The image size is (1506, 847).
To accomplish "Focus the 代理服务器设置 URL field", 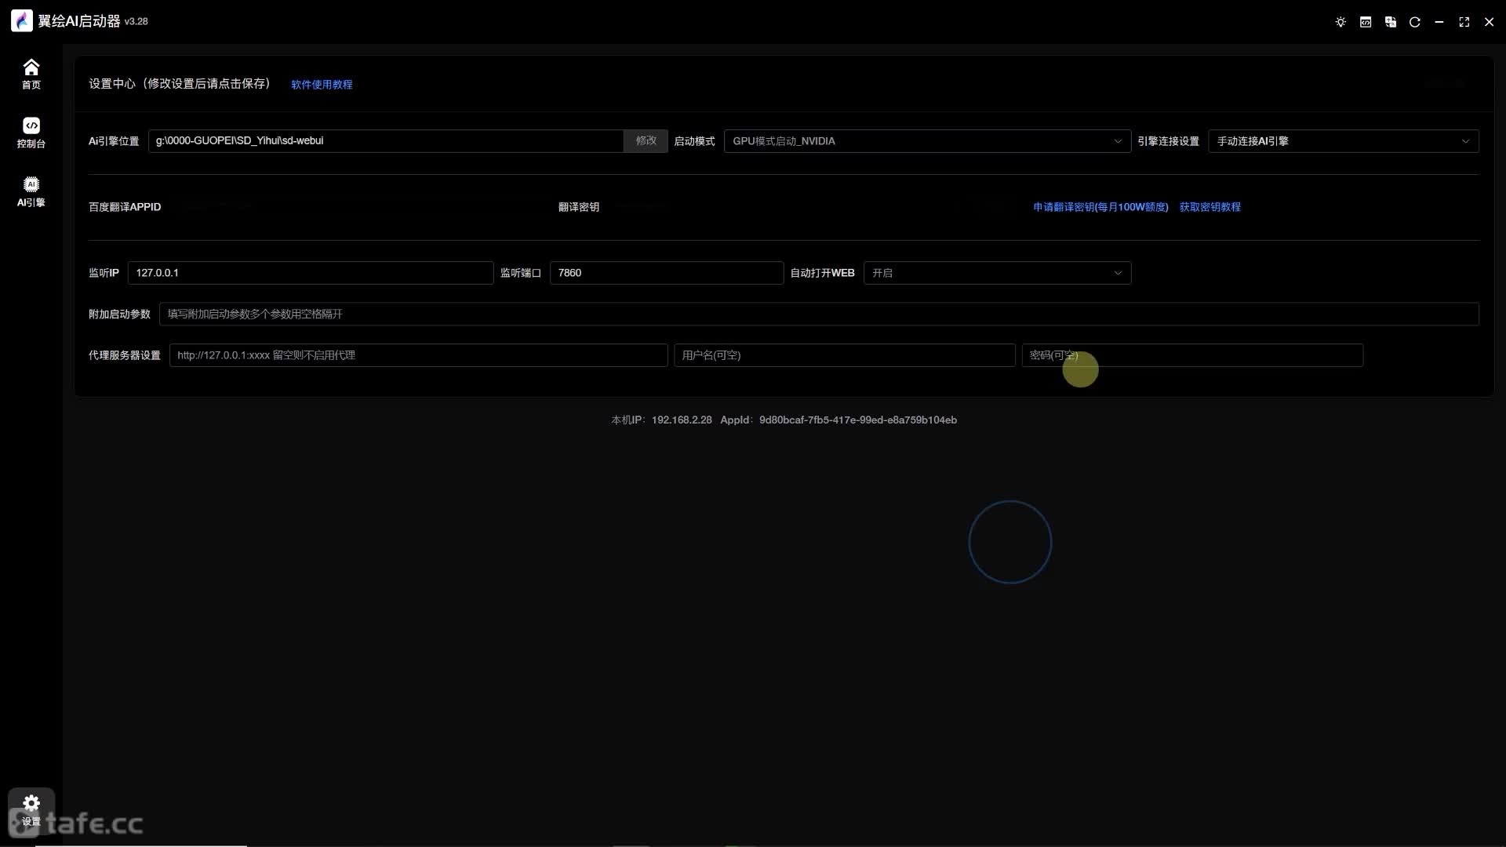I will (418, 355).
